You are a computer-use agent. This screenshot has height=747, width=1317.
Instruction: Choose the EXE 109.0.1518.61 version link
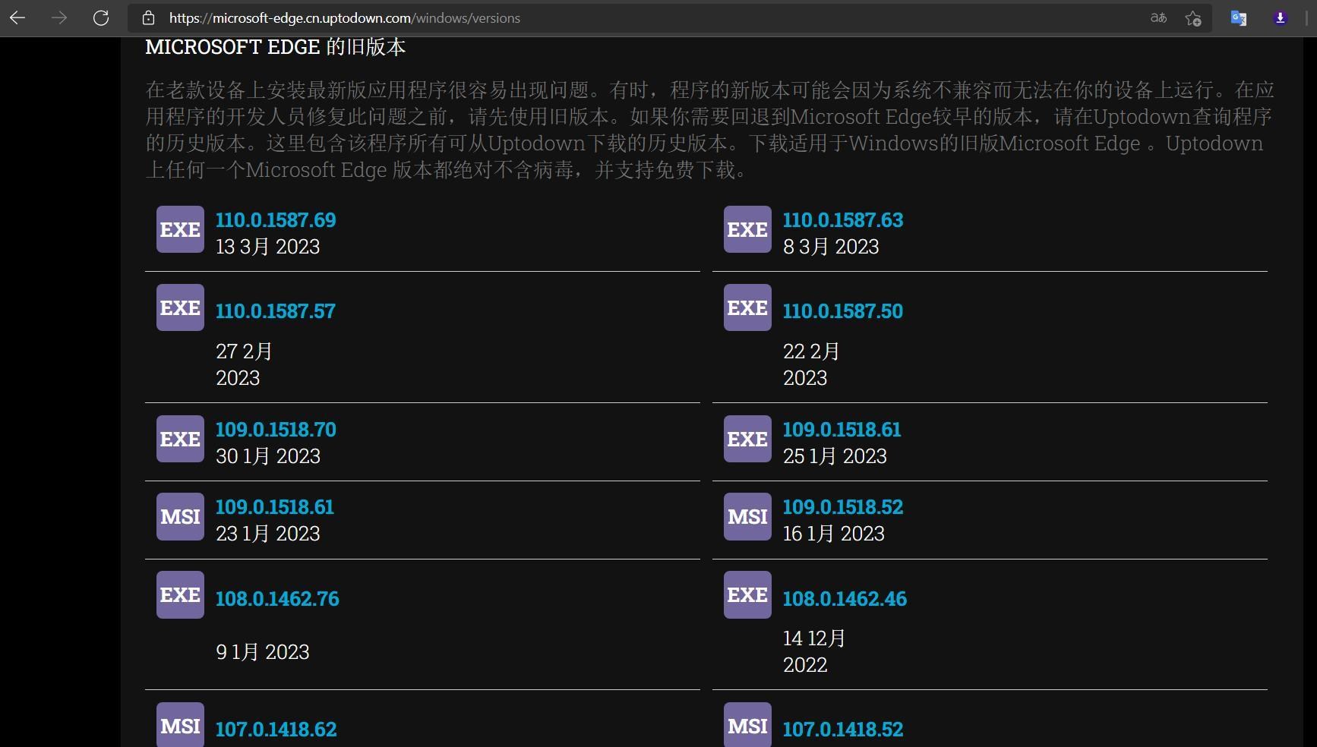click(x=842, y=430)
